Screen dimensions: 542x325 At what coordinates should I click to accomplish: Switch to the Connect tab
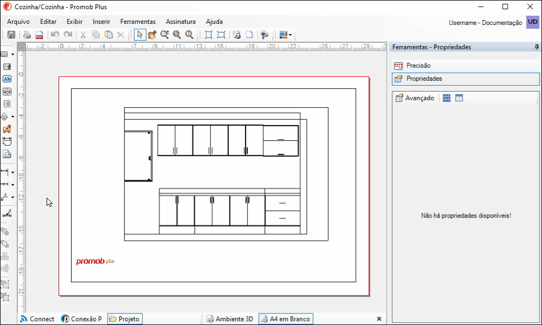click(37, 319)
